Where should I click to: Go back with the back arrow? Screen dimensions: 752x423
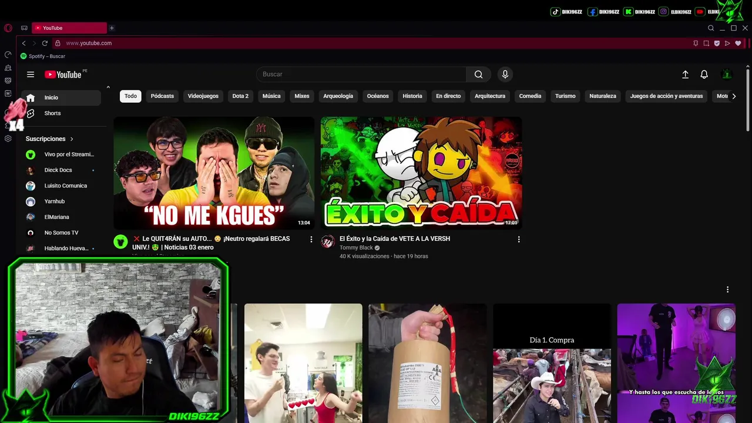tap(23, 43)
